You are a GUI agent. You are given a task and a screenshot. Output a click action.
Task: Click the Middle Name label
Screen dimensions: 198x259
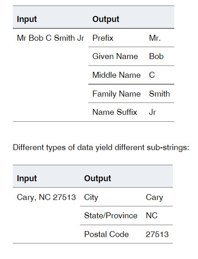tap(116, 75)
